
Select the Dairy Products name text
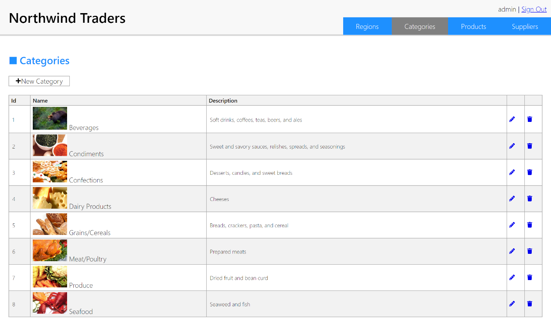[x=90, y=206]
